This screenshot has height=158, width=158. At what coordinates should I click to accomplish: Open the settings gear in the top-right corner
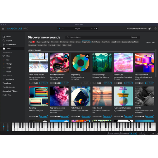tap(155, 28)
